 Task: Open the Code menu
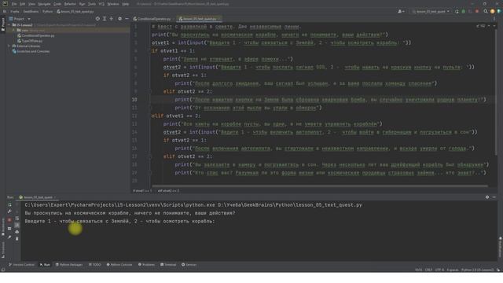click(x=57, y=4)
